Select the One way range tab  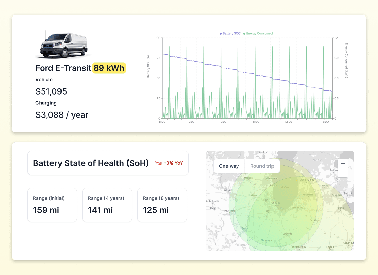[x=229, y=166]
